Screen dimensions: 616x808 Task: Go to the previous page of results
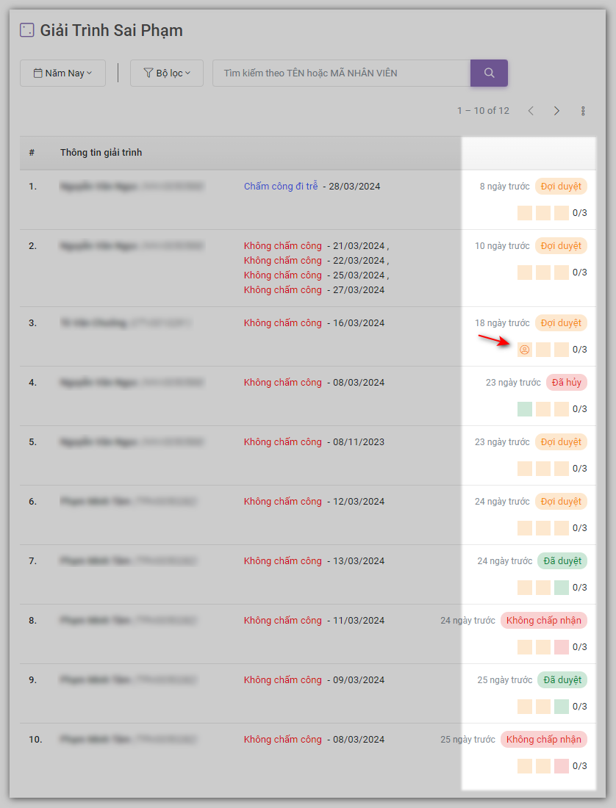tap(531, 111)
